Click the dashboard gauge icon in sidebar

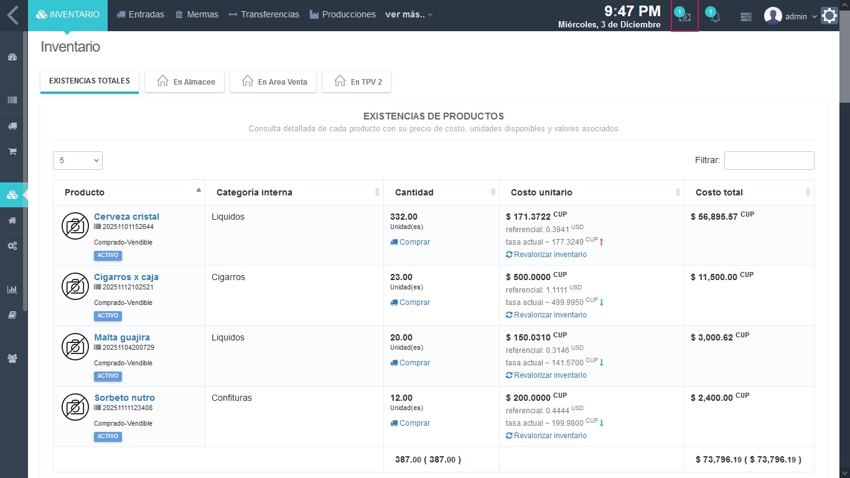[x=12, y=57]
